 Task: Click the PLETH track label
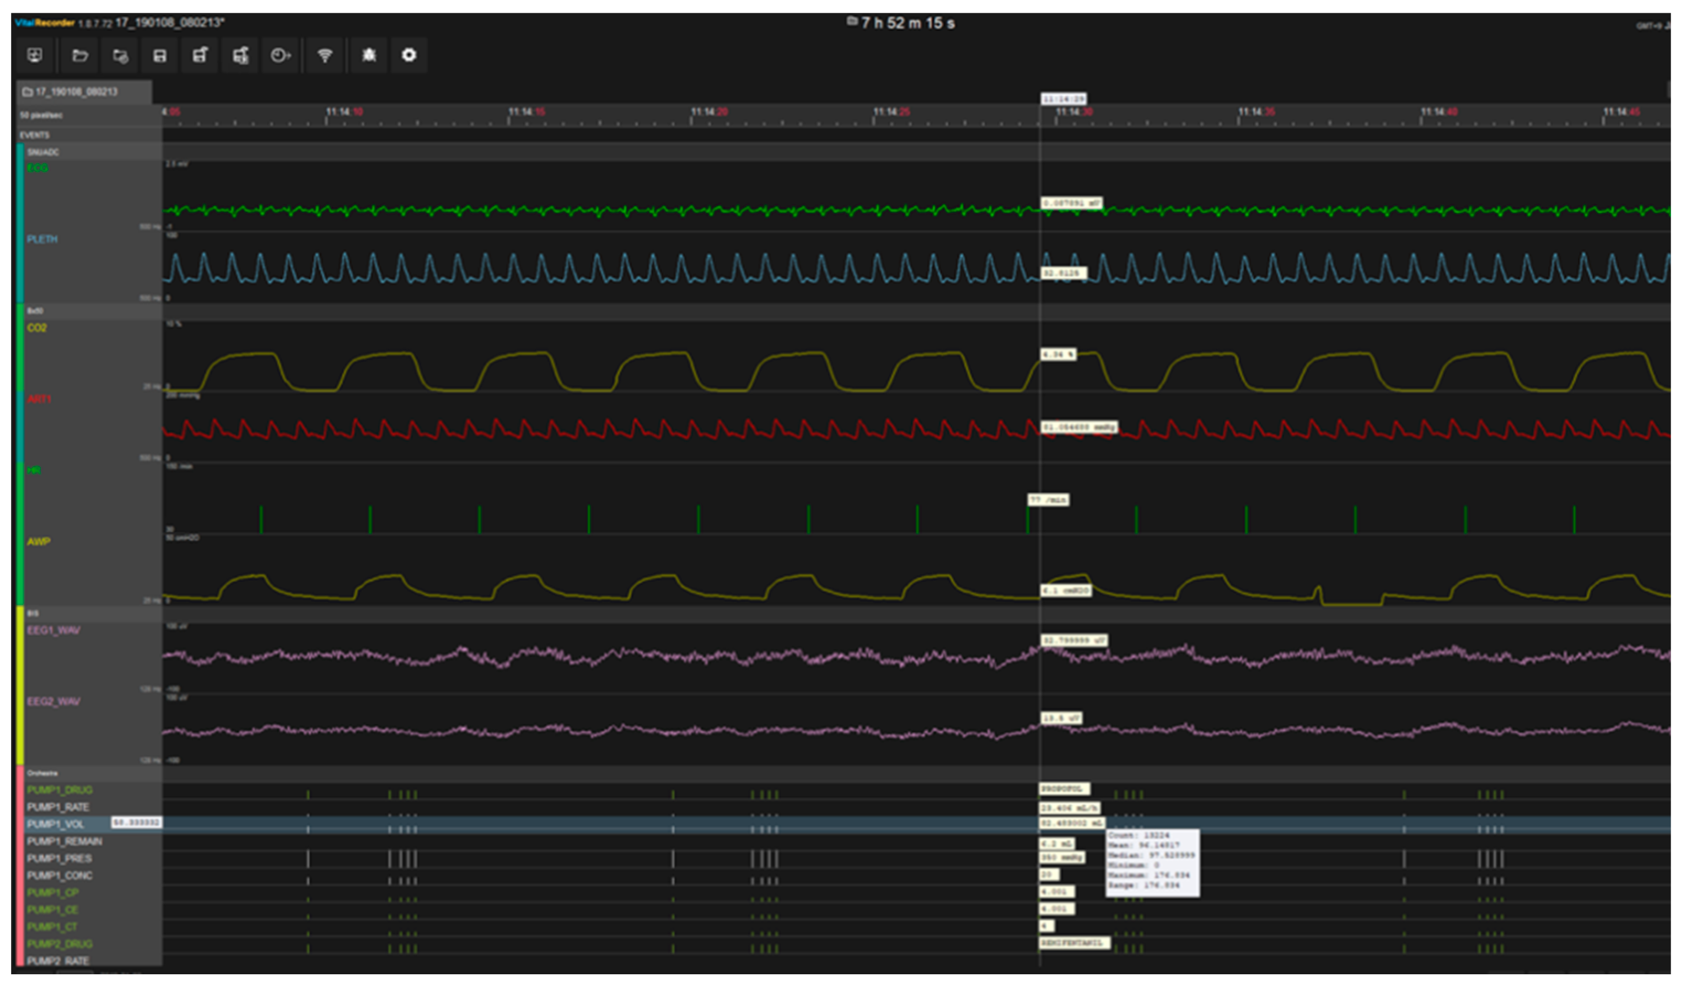(42, 239)
